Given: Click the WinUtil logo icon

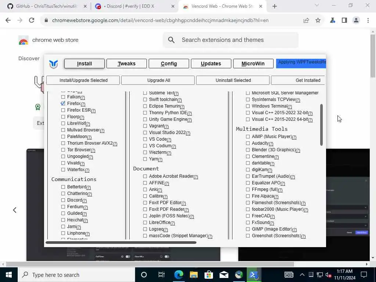Looking at the screenshot, I should (x=54, y=64).
